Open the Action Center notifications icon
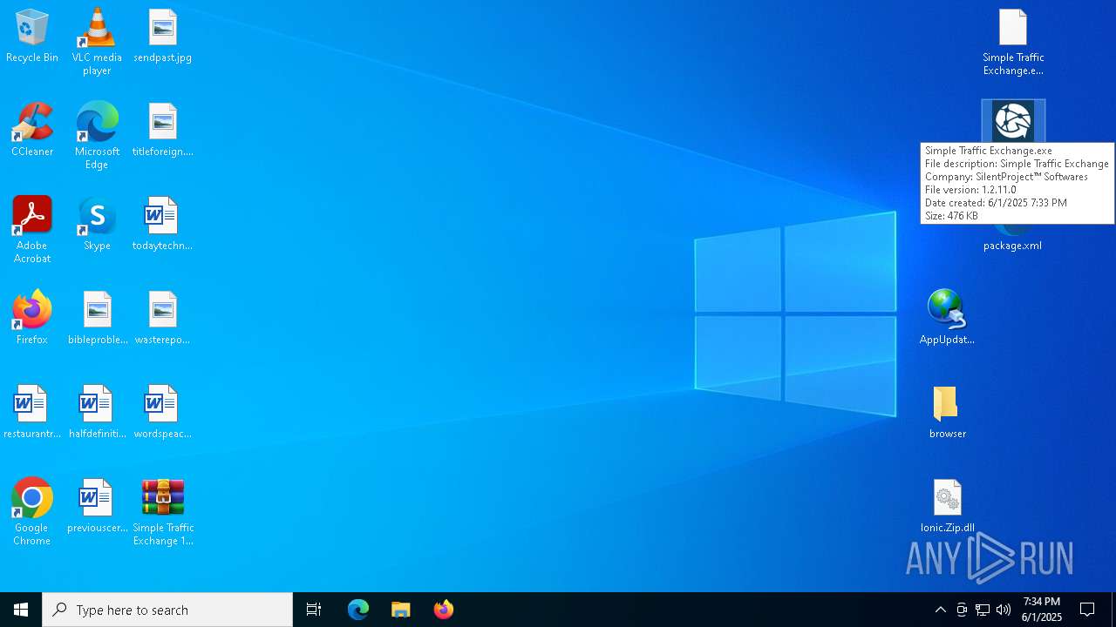 tap(1087, 610)
